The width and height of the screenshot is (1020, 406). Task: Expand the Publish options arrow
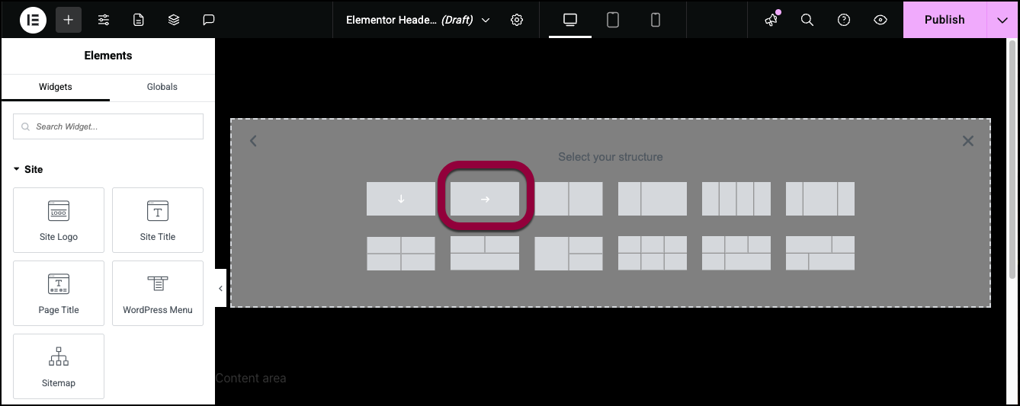click(1002, 20)
